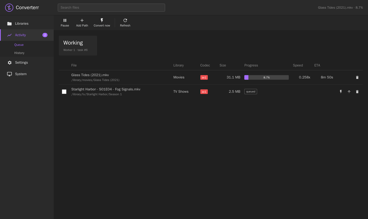Click the ETA column header

point(317,65)
